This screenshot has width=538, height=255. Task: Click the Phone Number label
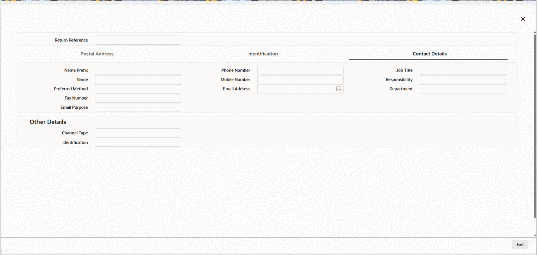point(236,70)
